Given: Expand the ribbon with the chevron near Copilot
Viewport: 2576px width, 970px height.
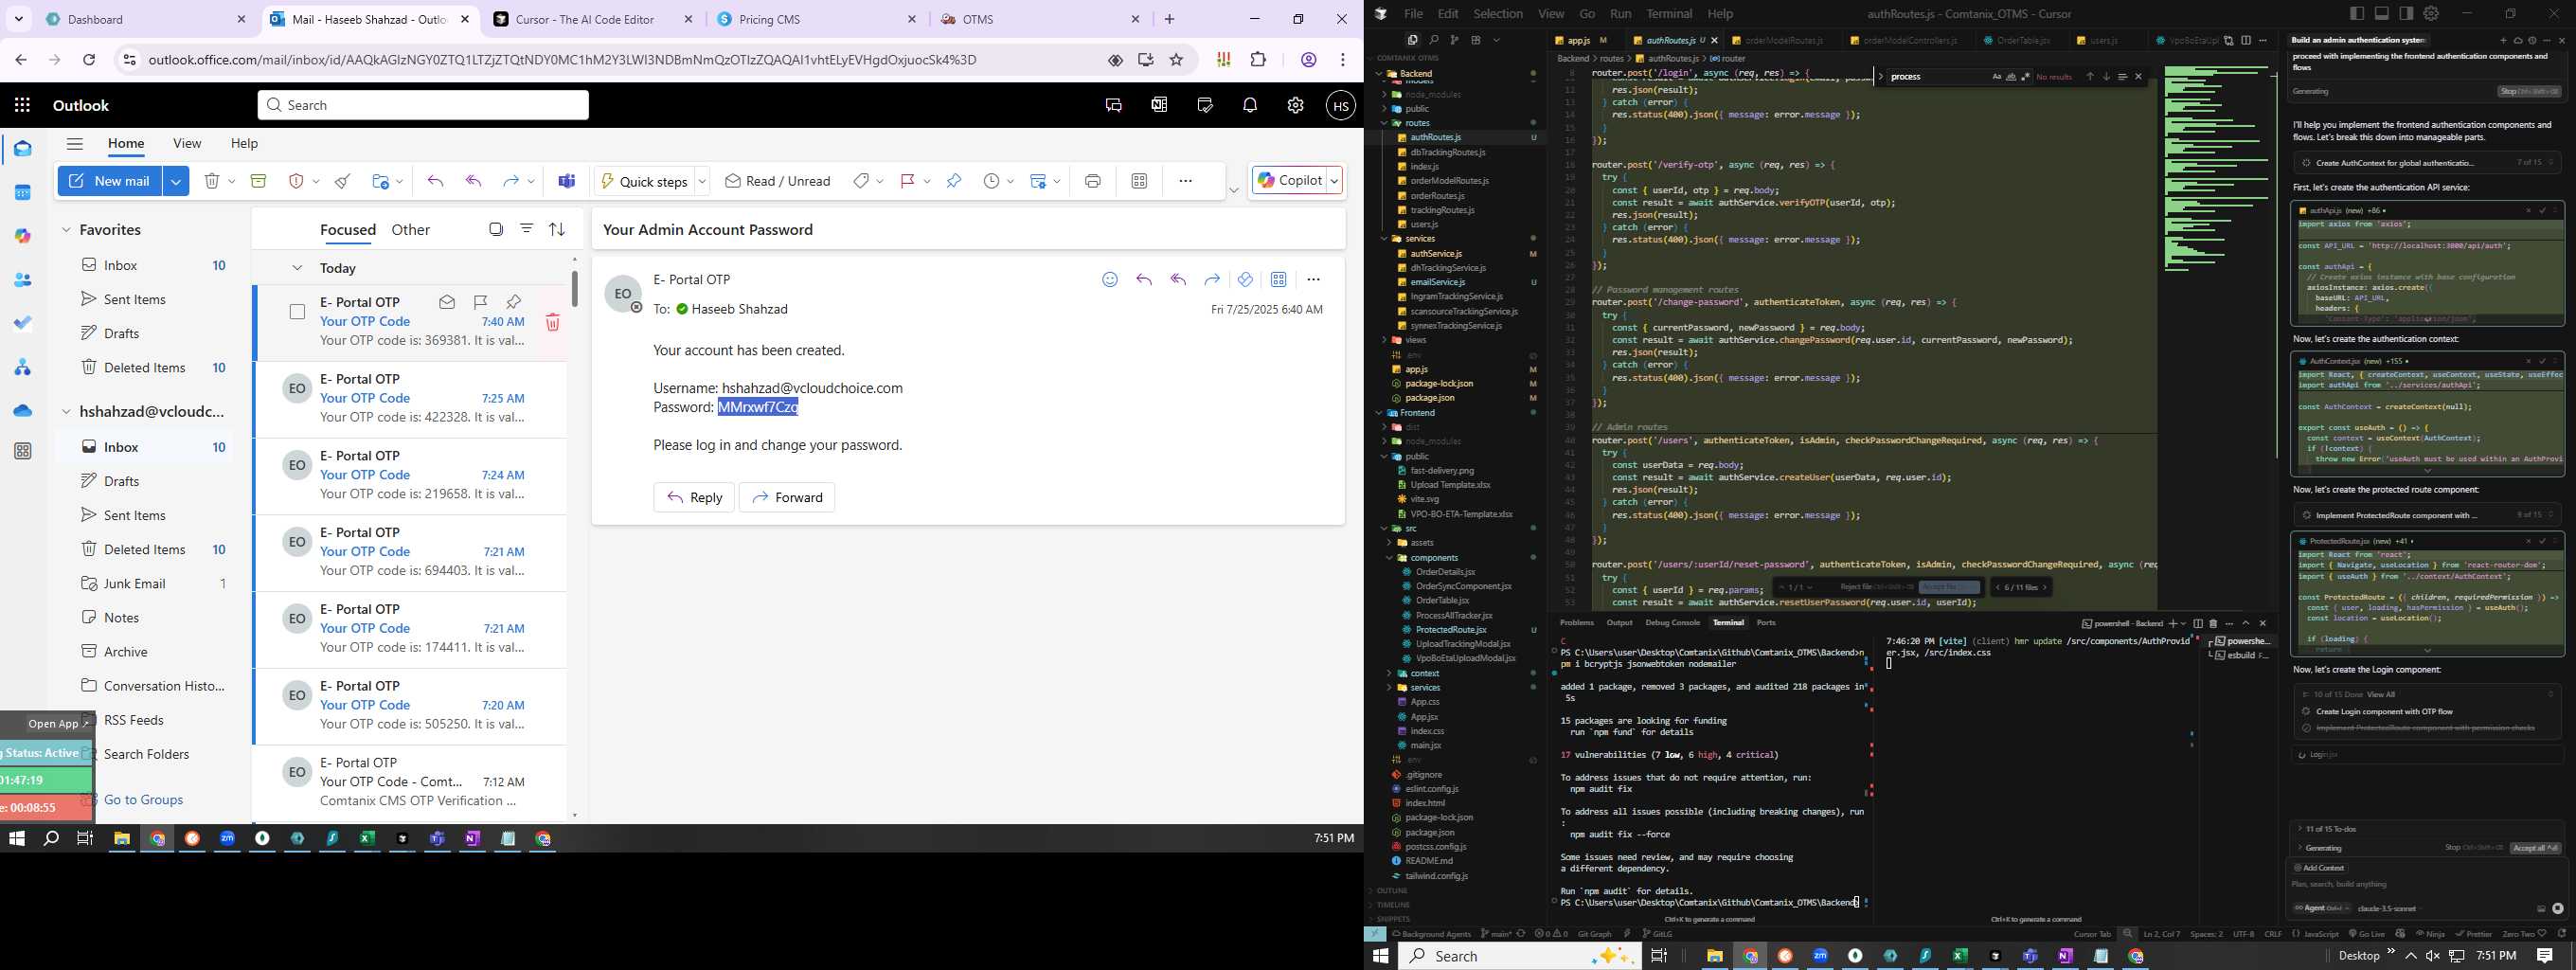Looking at the screenshot, I should click(1234, 190).
